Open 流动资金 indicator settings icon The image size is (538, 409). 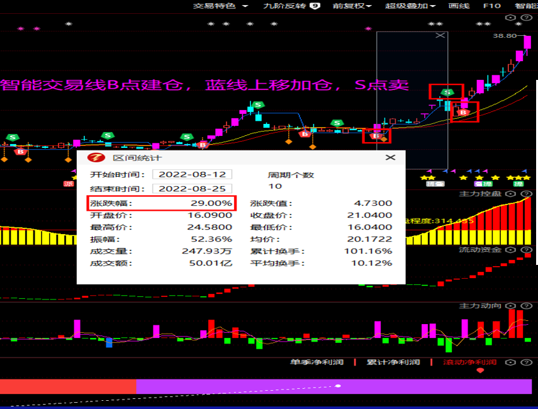coord(510,250)
